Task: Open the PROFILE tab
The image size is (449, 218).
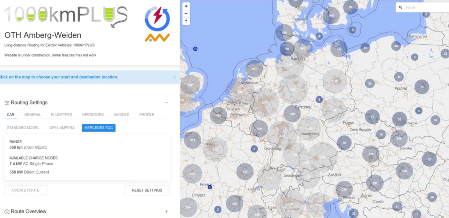Action: coord(147,115)
